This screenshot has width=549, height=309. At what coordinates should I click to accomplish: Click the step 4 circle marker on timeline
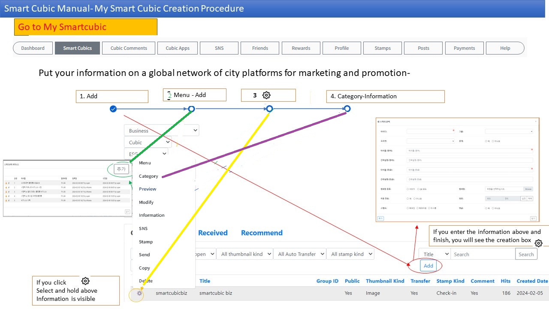click(x=347, y=109)
